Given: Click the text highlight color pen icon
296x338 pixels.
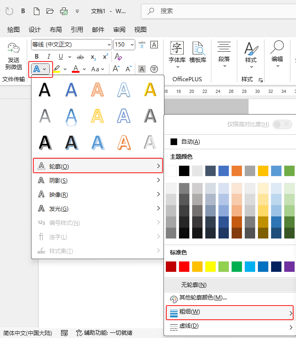Looking at the screenshot, I should 57,69.
